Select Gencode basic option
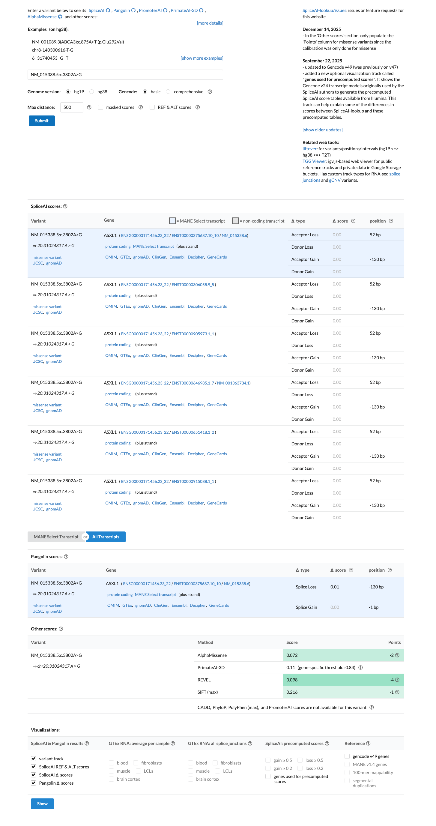Image resolution: width=436 pixels, height=826 pixels. (145, 92)
